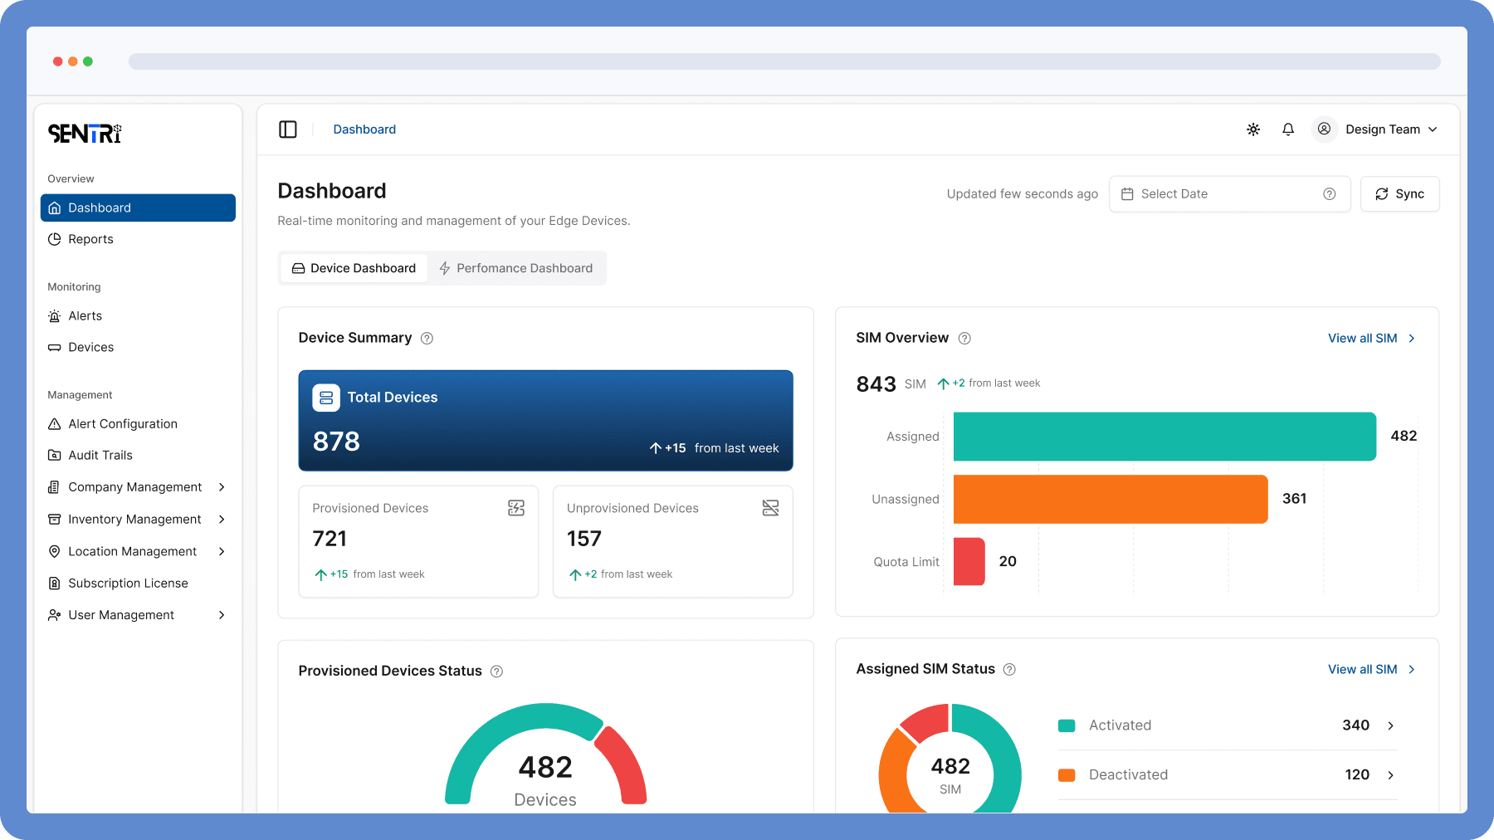Open the Design Team dropdown
Screen dimensions: 1494x840
pos(1391,129)
